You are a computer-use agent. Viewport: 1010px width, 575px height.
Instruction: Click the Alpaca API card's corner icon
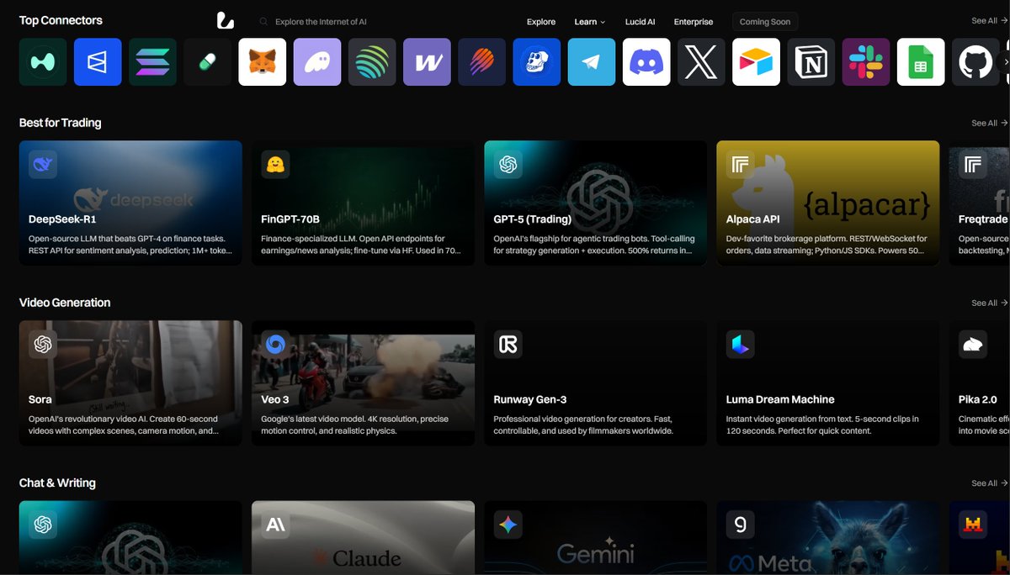(740, 165)
